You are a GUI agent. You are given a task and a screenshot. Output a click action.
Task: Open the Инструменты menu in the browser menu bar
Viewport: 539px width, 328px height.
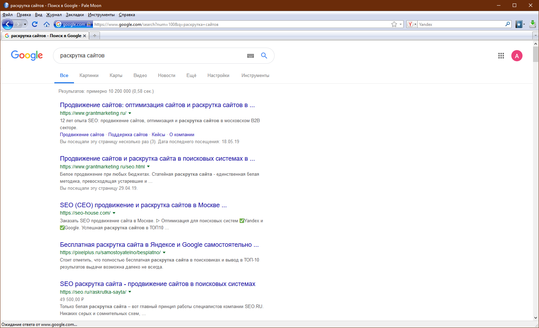(x=101, y=15)
